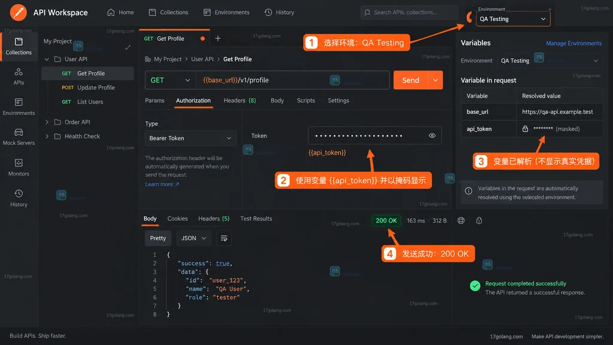Screen dimensions: 613x345
Task: Click the masked Token input field
Action: pyautogui.click(x=375, y=136)
